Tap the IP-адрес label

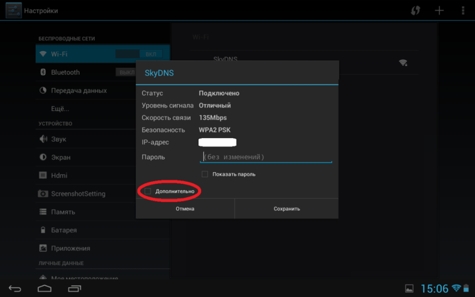tap(155, 142)
